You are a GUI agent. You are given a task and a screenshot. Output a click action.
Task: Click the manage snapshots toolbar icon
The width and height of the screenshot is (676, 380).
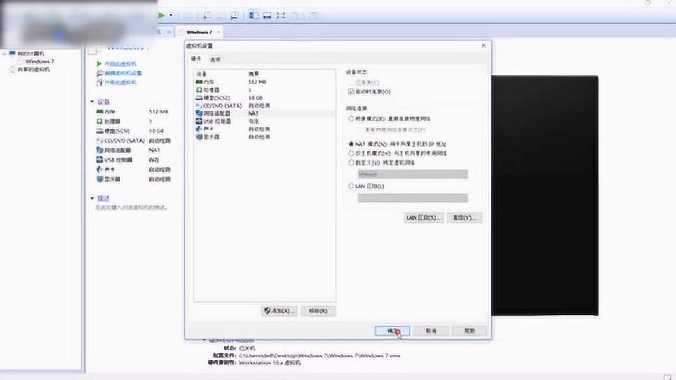(x=234, y=15)
